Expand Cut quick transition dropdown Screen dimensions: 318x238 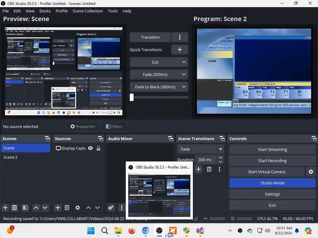point(184,62)
